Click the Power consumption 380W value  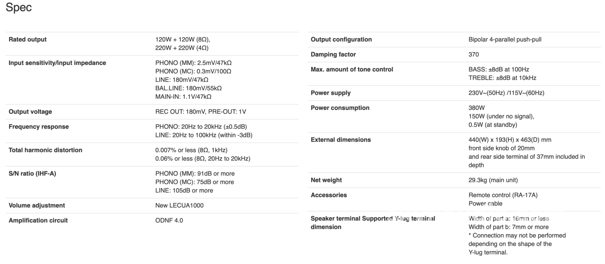[476, 108]
